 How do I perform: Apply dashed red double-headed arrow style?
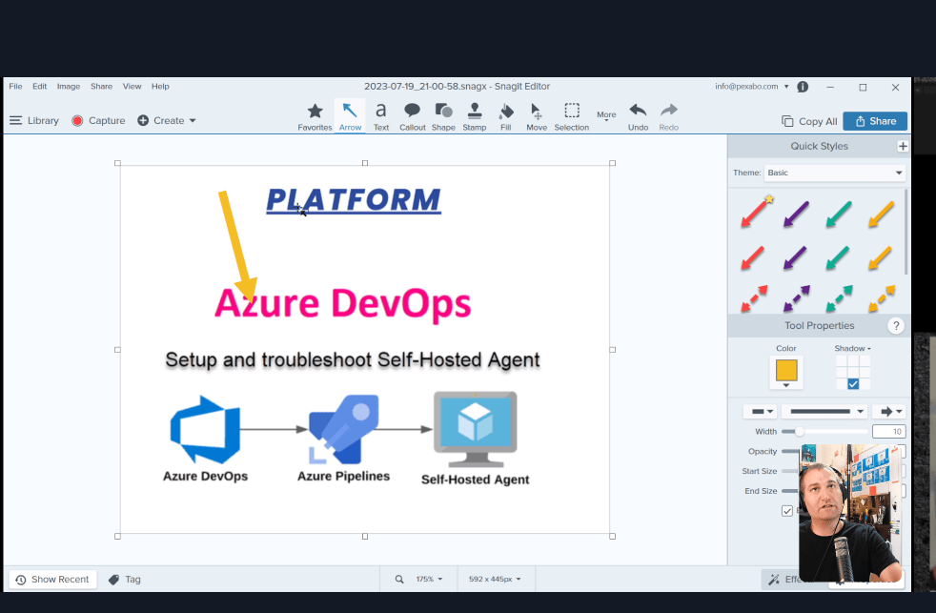(x=754, y=298)
